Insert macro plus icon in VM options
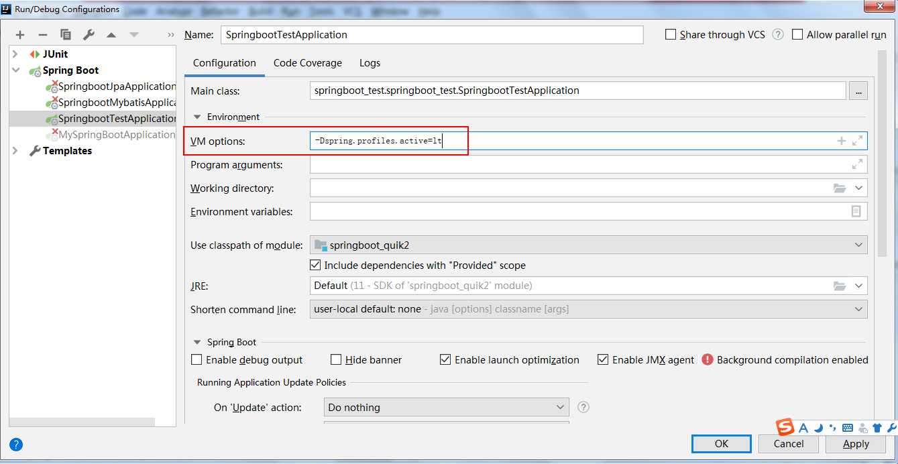Screen dimensions: 898x464 (841, 141)
